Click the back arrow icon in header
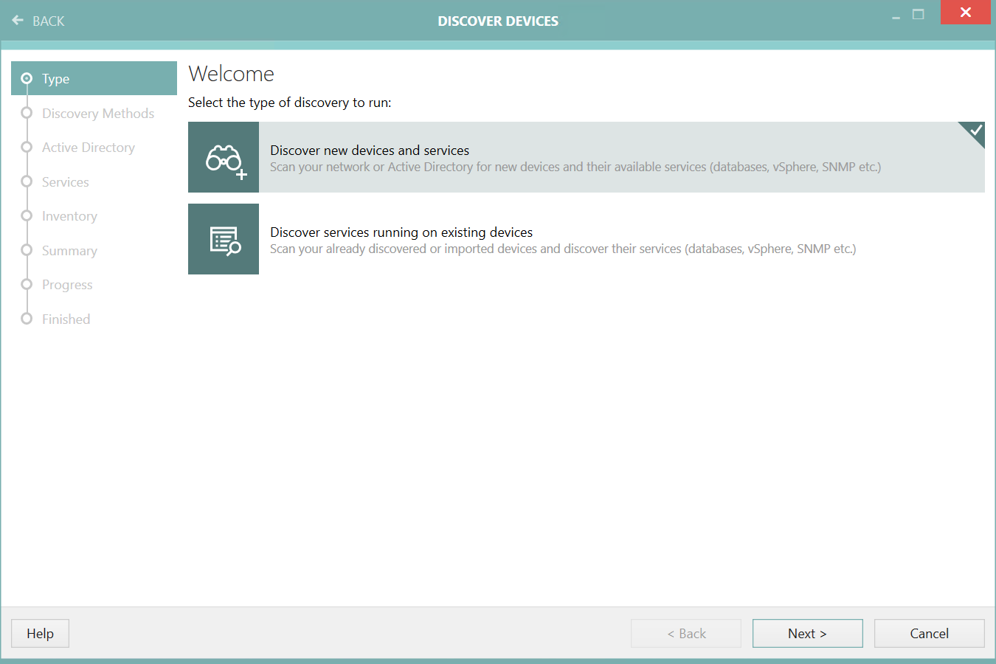The image size is (996, 664). coord(18,21)
